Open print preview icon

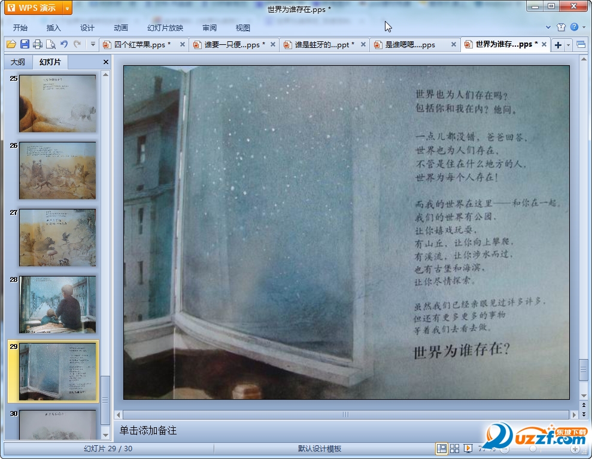[51, 44]
